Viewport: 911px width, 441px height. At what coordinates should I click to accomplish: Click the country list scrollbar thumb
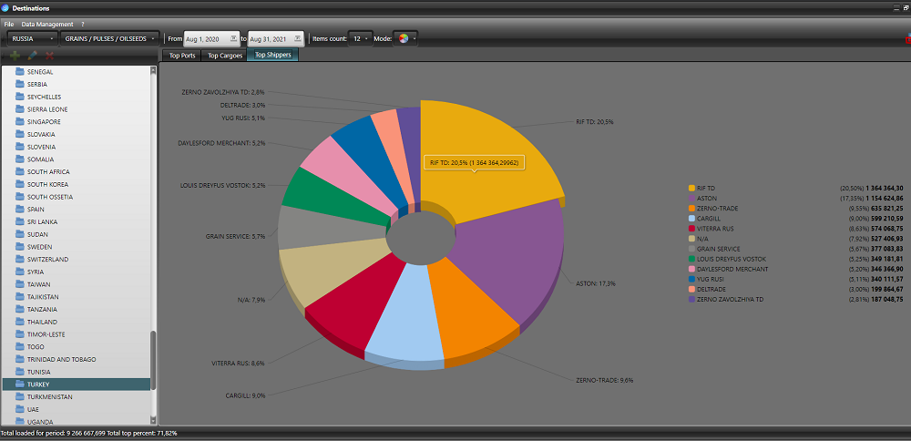click(153, 360)
